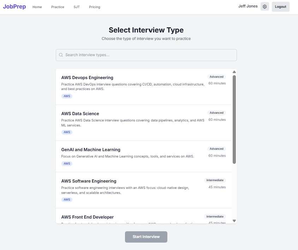Image resolution: width=298 pixels, height=250 pixels.
Task: Click the GenAI description about Generative AI
Action: pos(127,156)
